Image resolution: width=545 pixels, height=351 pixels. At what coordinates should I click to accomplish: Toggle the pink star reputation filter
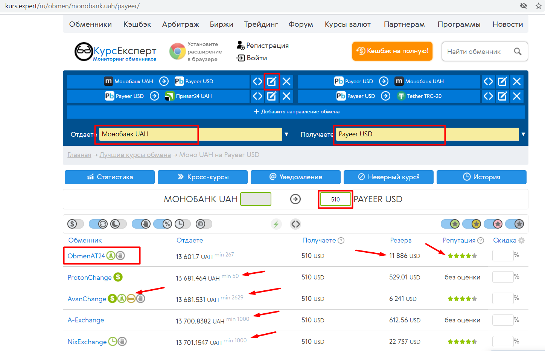click(493, 224)
